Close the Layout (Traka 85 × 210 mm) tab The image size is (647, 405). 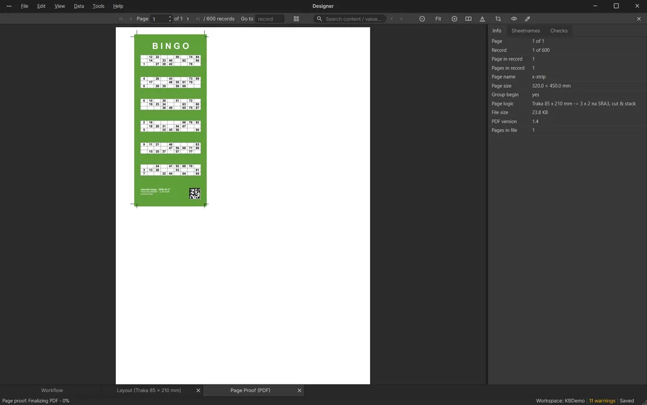tap(198, 390)
